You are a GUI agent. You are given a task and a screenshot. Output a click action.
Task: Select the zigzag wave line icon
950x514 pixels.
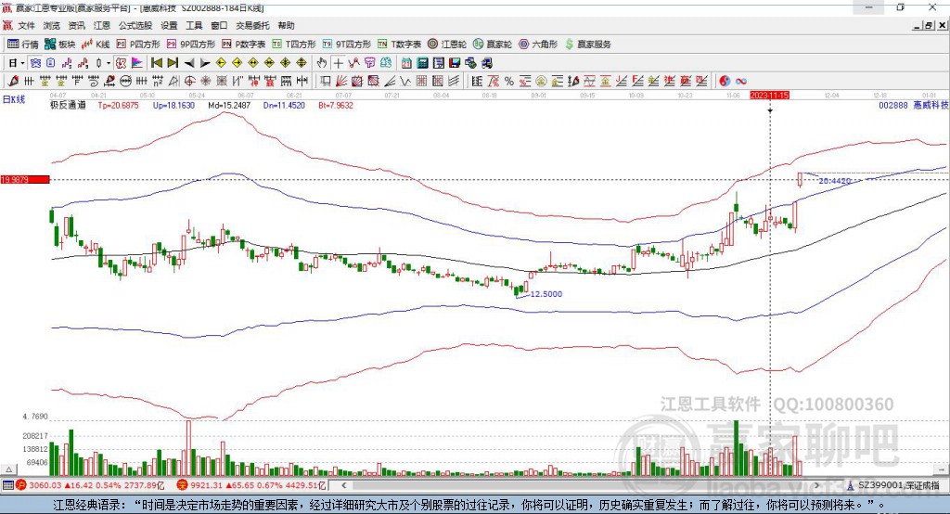click(x=404, y=81)
